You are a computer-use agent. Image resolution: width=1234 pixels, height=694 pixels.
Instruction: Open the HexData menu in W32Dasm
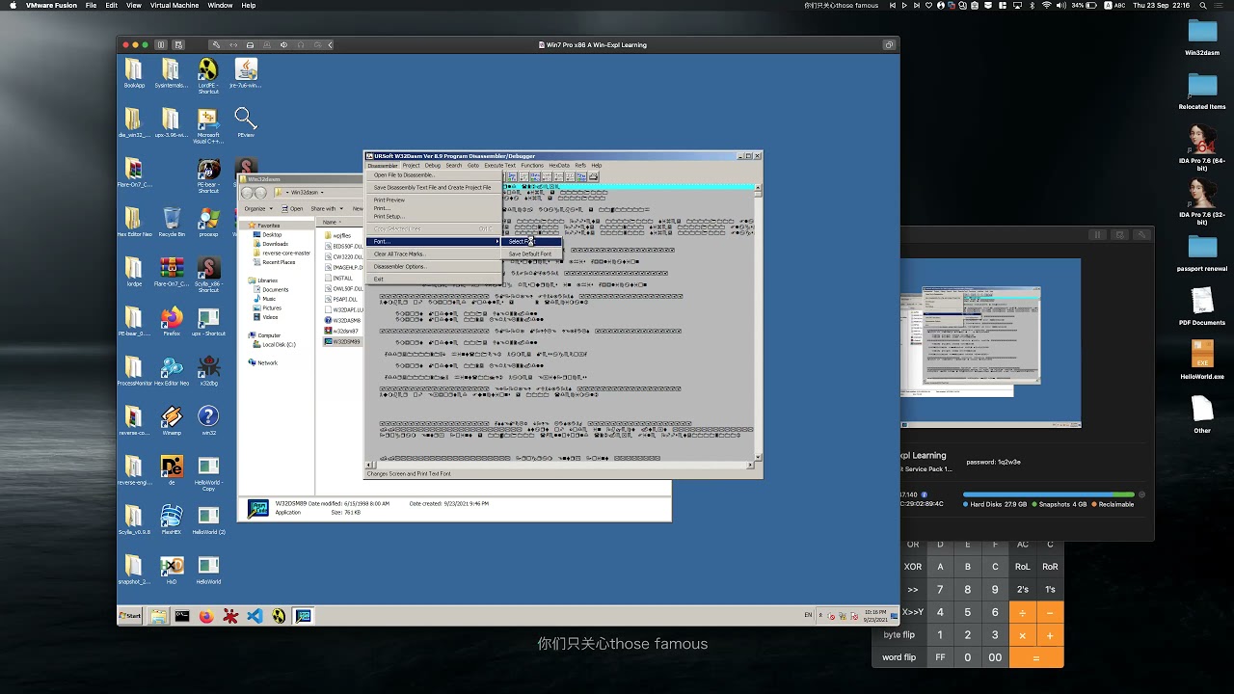[559, 166]
